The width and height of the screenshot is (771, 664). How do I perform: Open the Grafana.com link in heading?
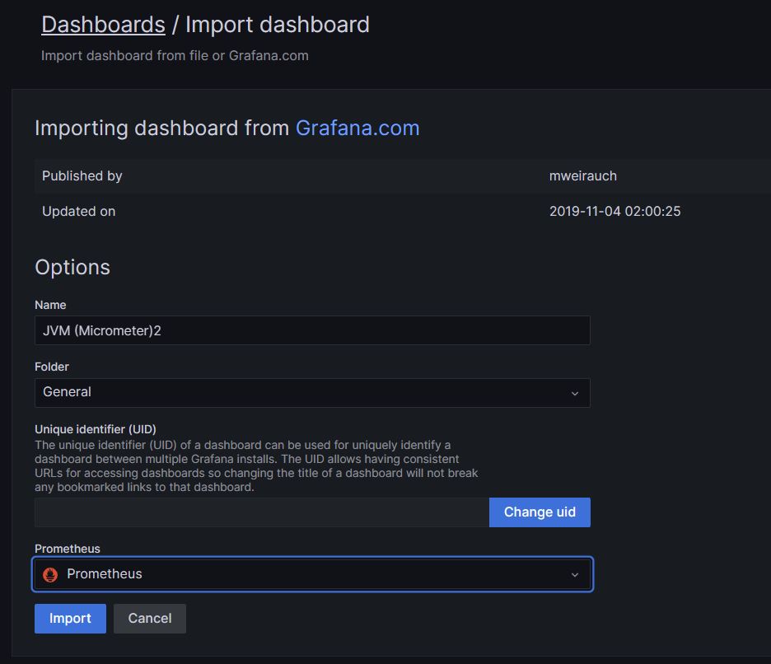point(357,128)
